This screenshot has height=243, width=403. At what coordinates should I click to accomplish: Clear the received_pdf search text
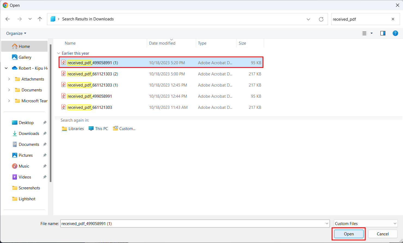393,19
